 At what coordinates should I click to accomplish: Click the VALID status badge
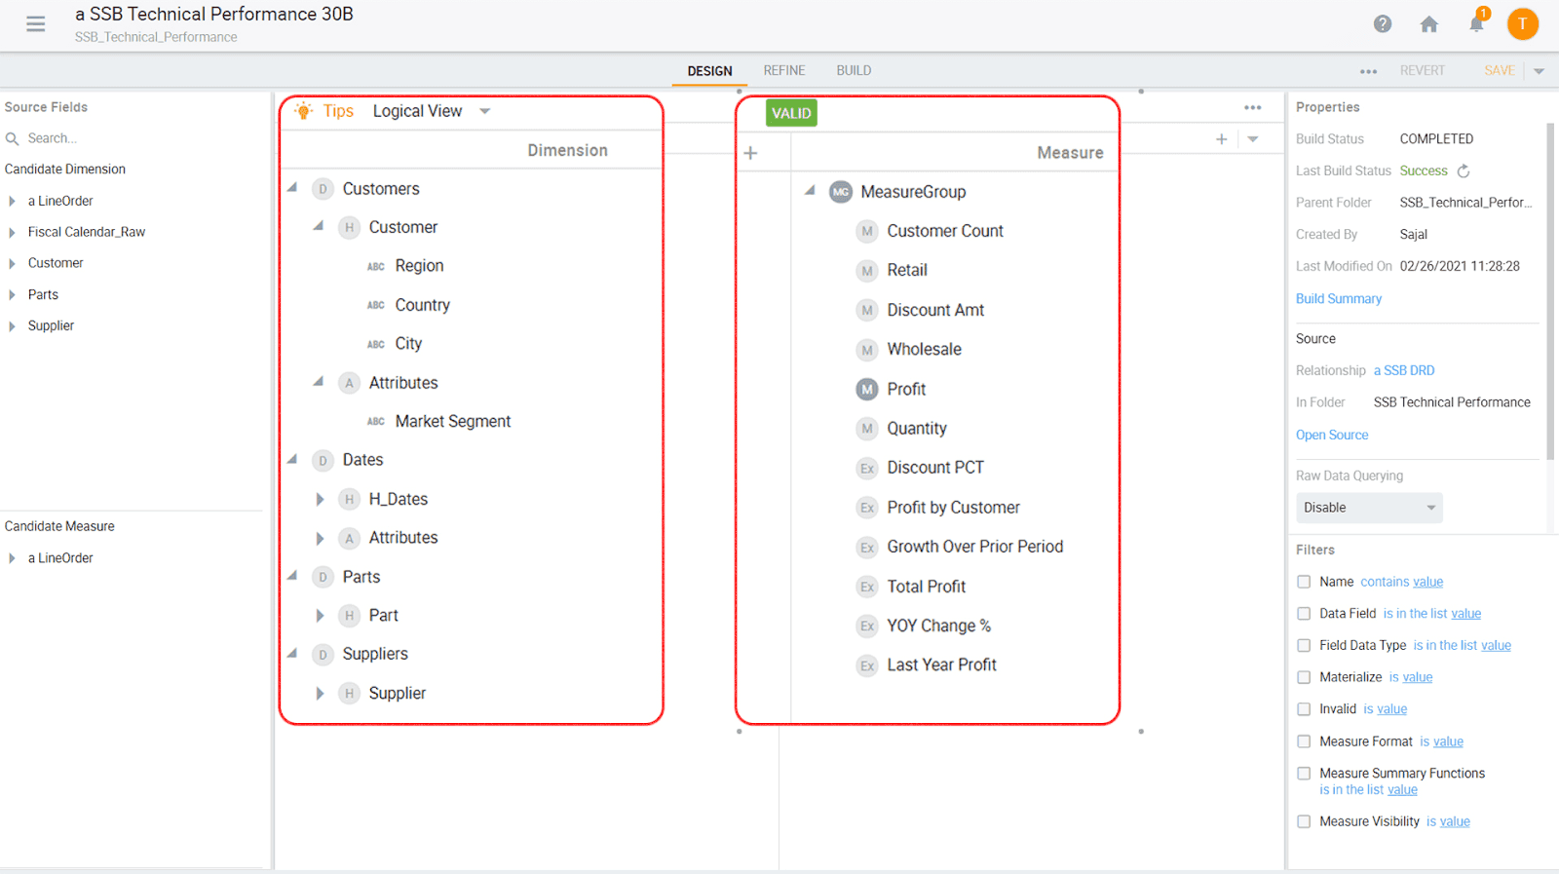tap(791, 113)
